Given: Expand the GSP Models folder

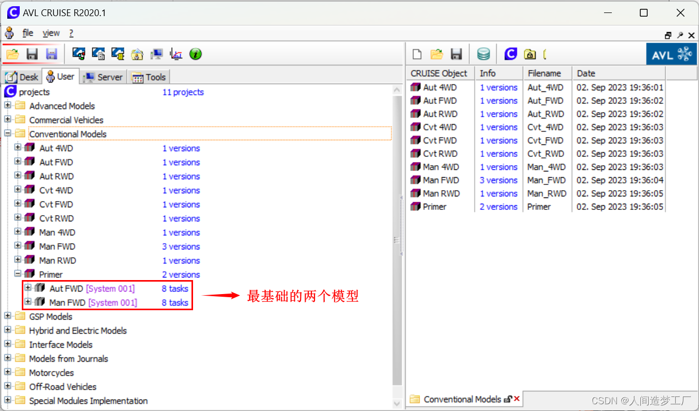Looking at the screenshot, I should [x=8, y=316].
